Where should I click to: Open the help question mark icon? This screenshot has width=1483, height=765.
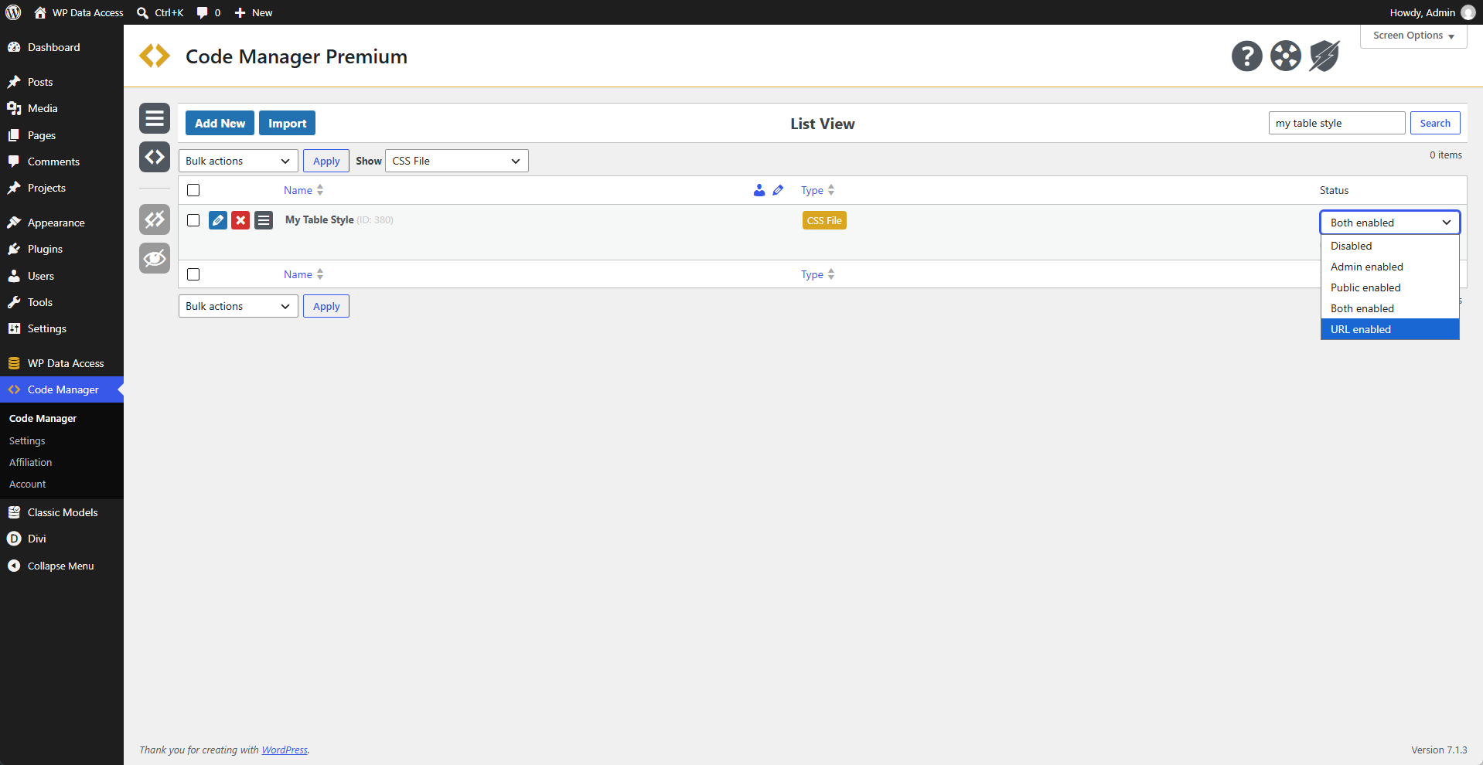pos(1246,56)
